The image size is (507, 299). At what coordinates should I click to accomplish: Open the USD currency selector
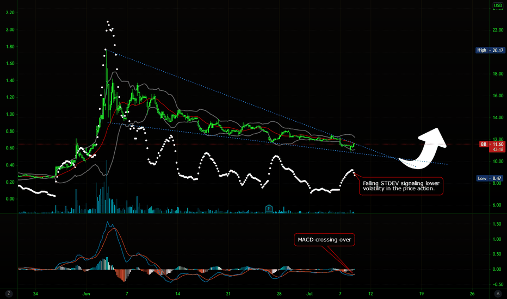click(x=498, y=5)
